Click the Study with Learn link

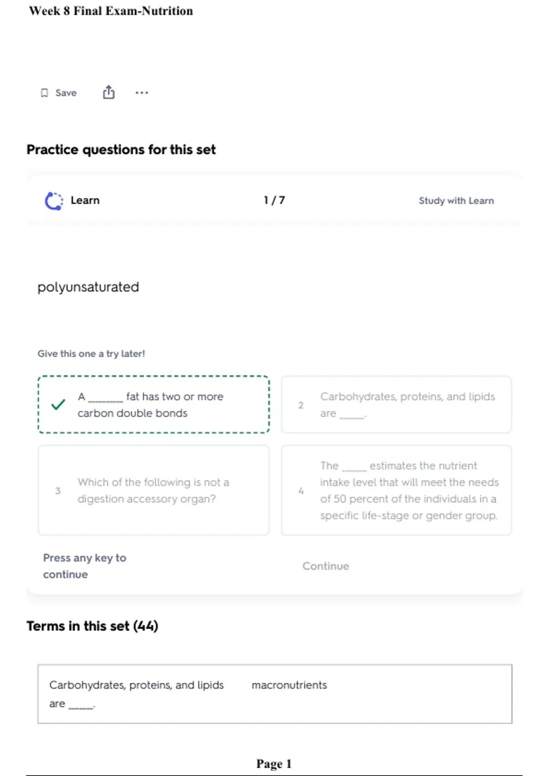pyautogui.click(x=456, y=201)
